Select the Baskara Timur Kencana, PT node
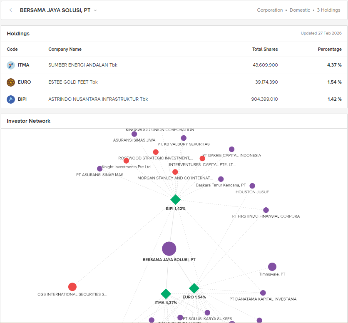Screen dimensions: 348x323 (221, 179)
